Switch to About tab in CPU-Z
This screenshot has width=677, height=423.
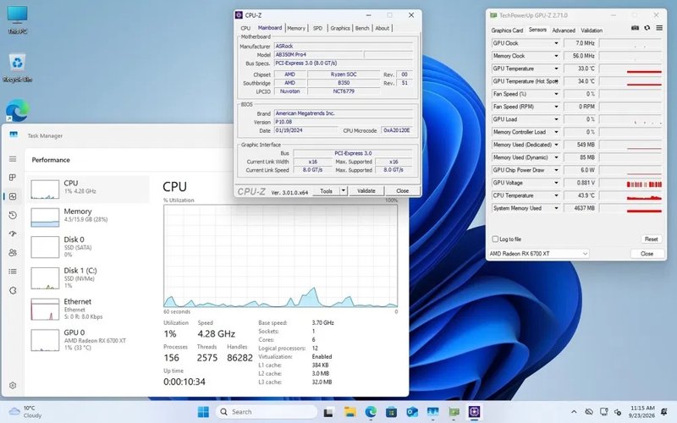coord(383,28)
